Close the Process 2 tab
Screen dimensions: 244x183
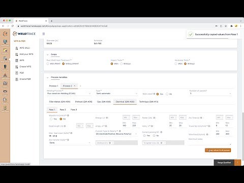click(x=75, y=86)
